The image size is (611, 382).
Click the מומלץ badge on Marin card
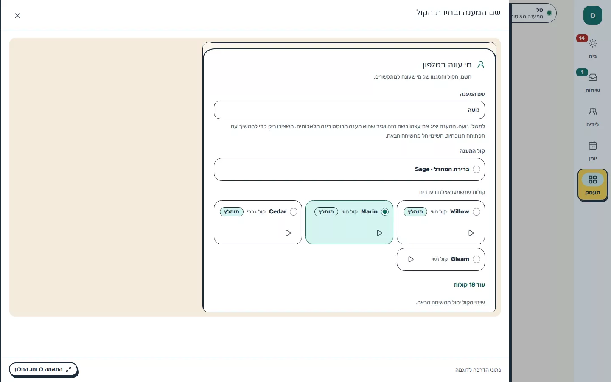pyautogui.click(x=326, y=212)
